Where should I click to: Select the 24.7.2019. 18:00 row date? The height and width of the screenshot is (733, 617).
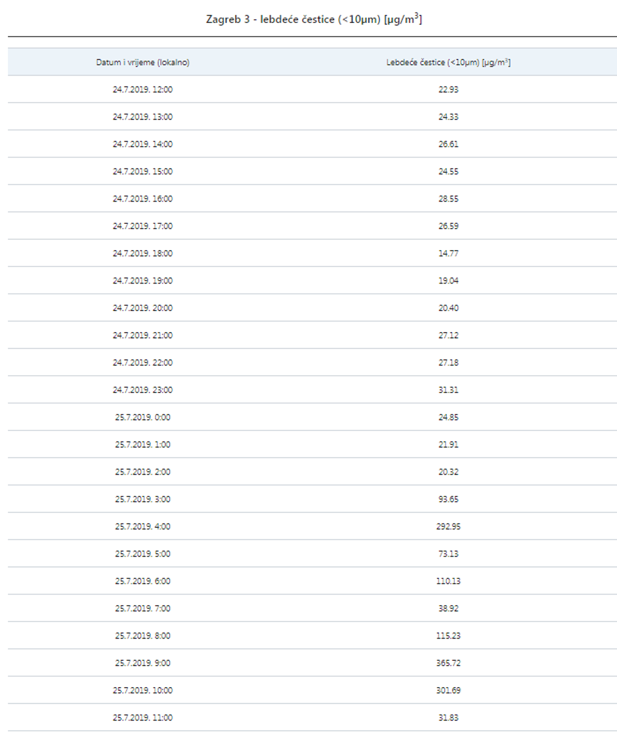pos(142,253)
